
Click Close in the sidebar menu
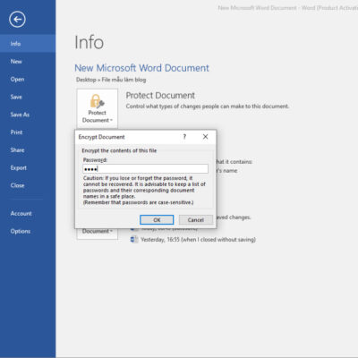click(x=28, y=185)
